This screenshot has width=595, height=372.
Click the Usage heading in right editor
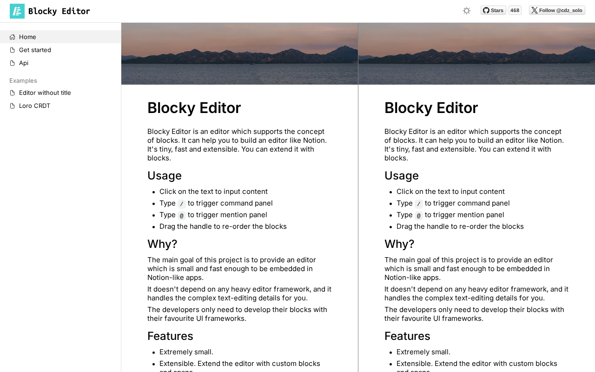tap(402, 175)
